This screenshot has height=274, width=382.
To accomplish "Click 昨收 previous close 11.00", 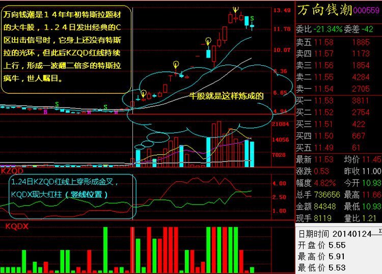I will tap(372, 171).
